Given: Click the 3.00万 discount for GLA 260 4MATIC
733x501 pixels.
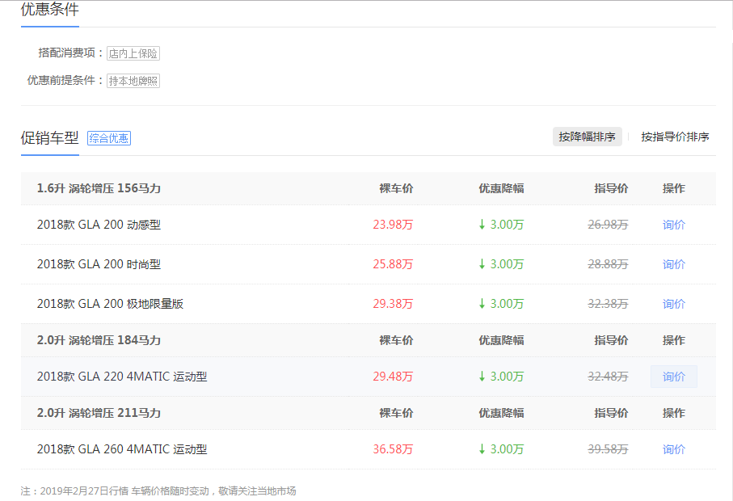Looking at the screenshot, I should [x=501, y=449].
